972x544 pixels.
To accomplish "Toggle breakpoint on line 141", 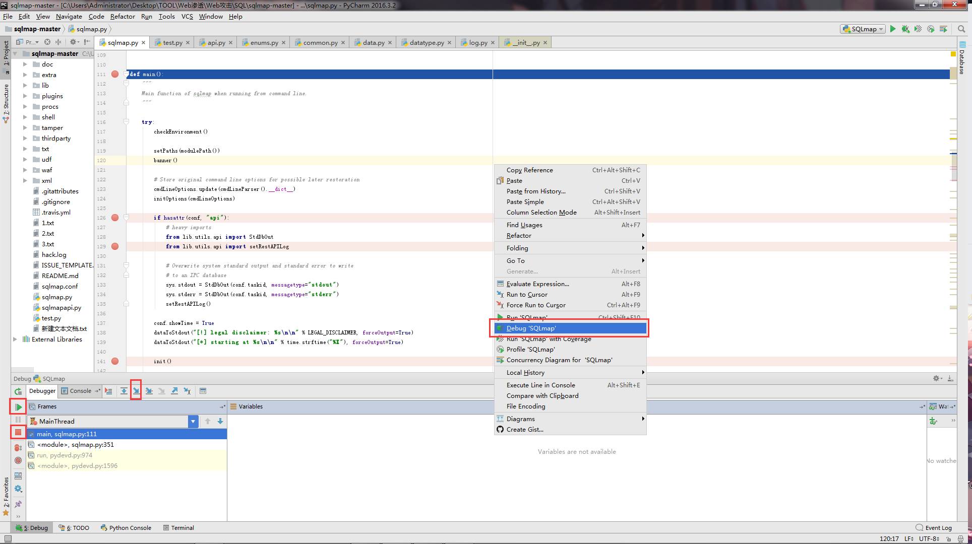I will click(115, 361).
